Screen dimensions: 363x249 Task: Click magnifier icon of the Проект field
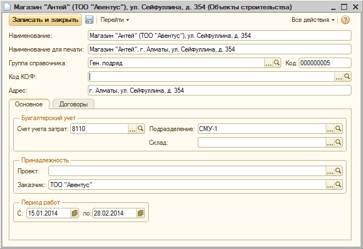[x=338, y=171]
